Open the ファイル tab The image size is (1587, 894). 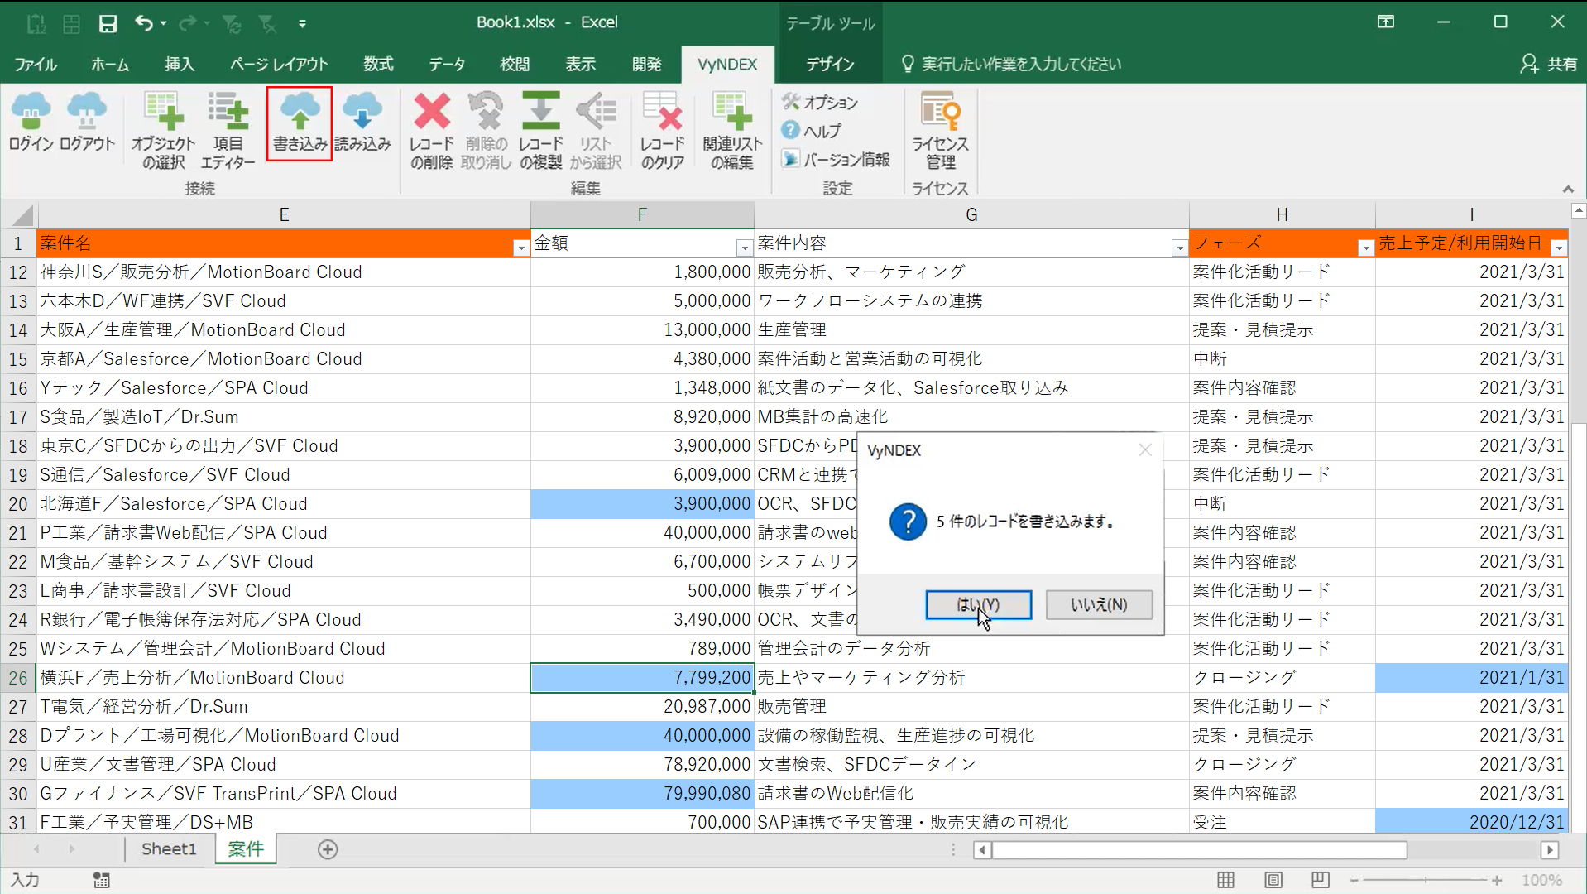tap(36, 65)
